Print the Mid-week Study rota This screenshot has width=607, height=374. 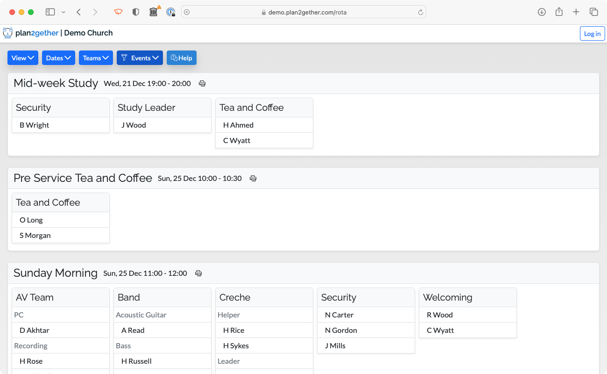202,84
